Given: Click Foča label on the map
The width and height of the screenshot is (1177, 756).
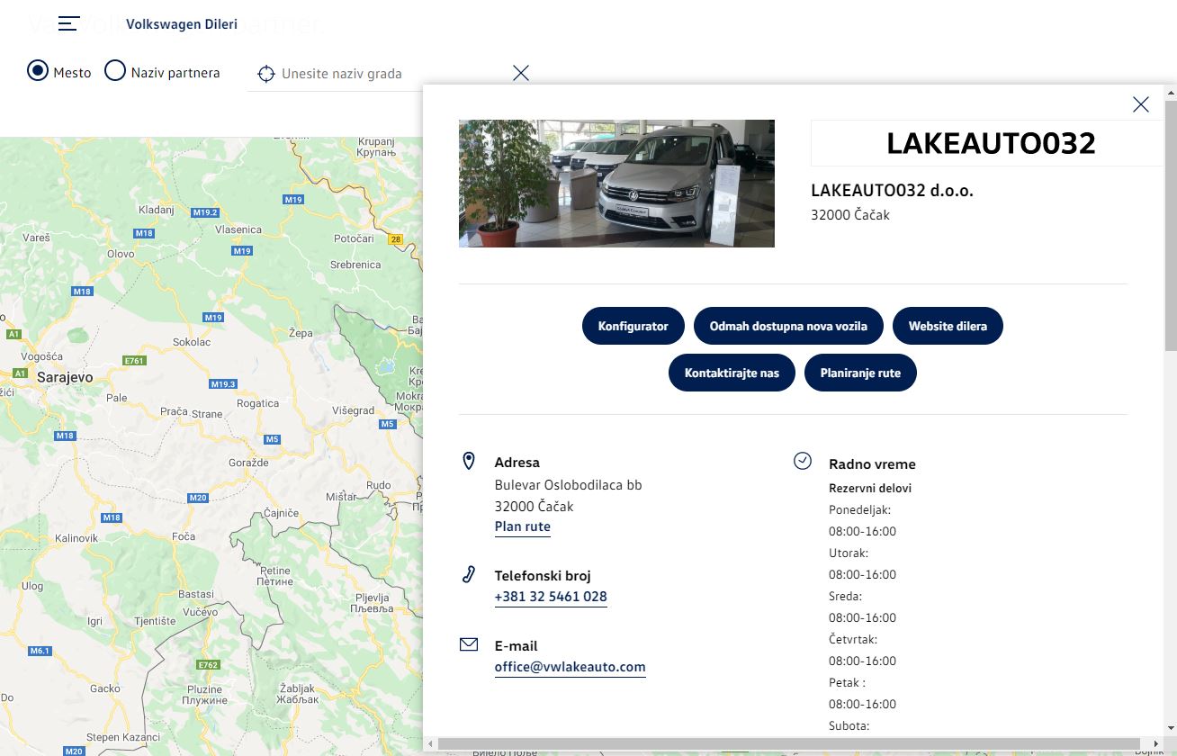Looking at the screenshot, I should pyautogui.click(x=184, y=536).
